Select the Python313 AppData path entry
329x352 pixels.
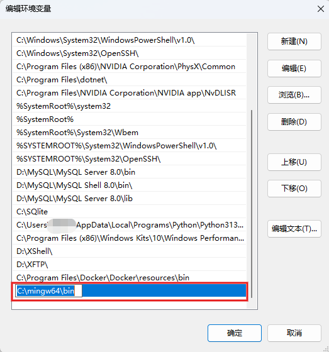[130, 225]
